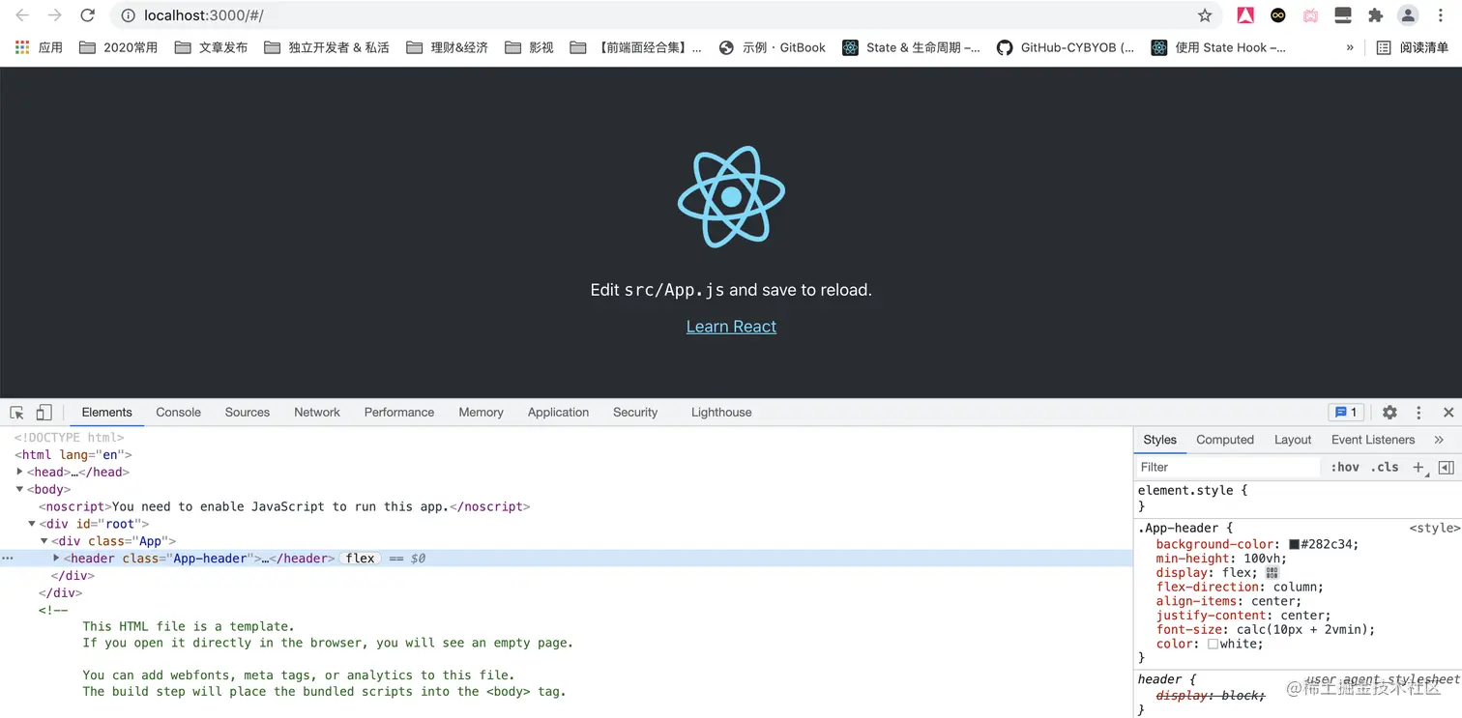
Task: Open the State & 生命周期 bookmark
Action: point(911,47)
